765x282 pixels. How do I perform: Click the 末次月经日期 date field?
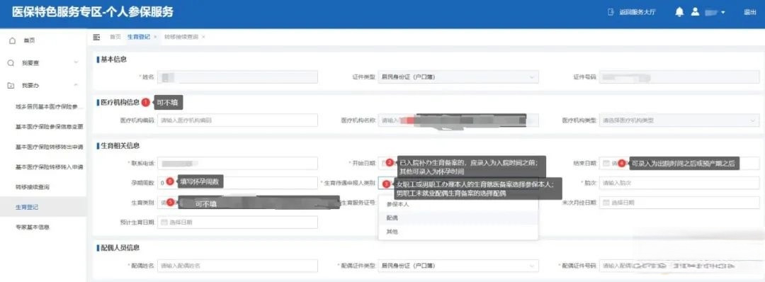point(679,203)
